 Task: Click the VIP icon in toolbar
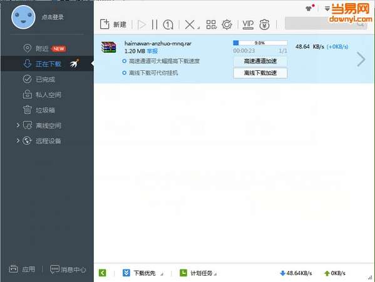click(248, 24)
